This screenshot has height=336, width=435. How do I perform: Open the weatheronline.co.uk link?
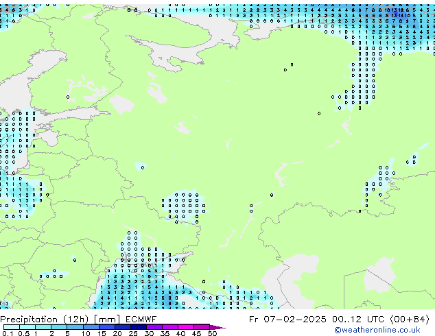tap(377, 330)
